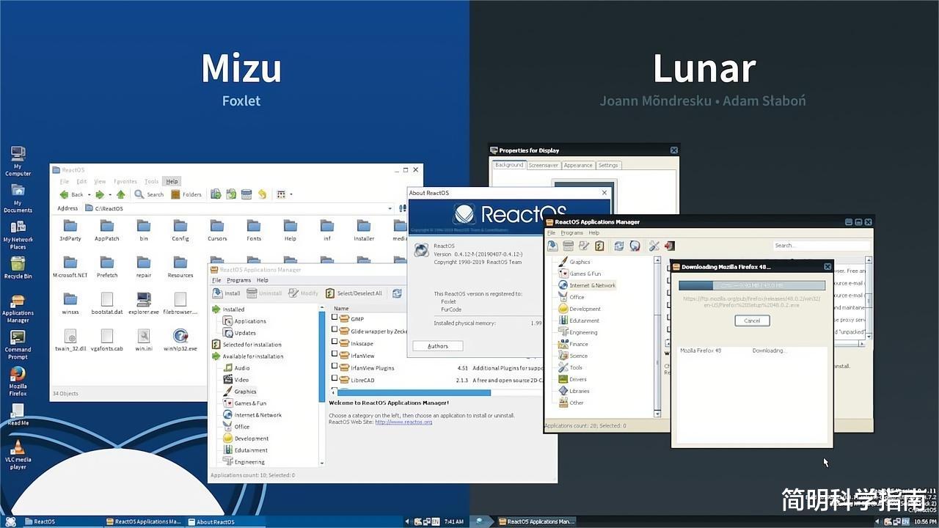The width and height of the screenshot is (939, 528).
Task: Click the Firefox download progress bar
Action: click(752, 285)
